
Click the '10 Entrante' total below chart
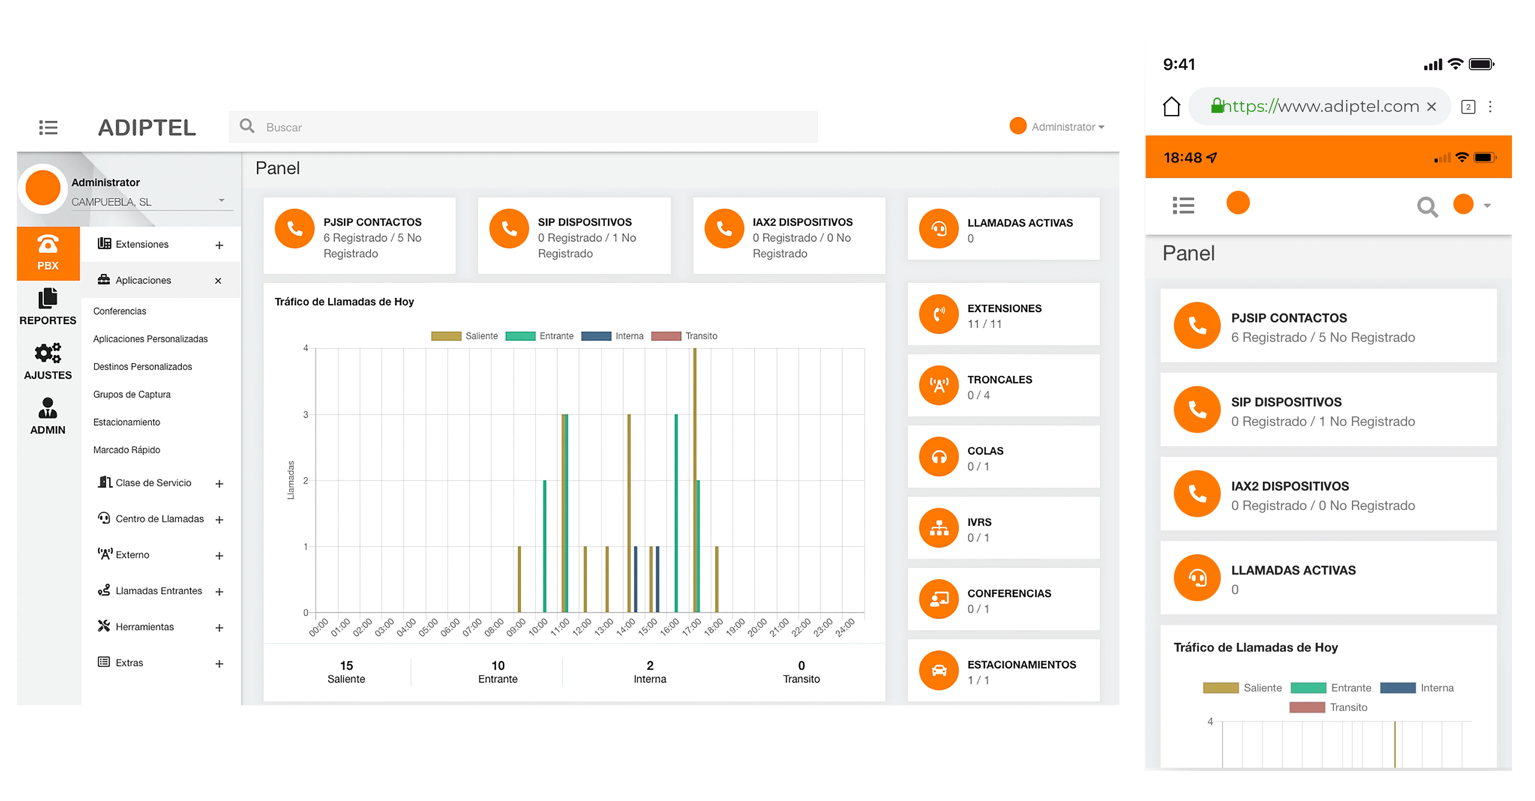(x=498, y=672)
